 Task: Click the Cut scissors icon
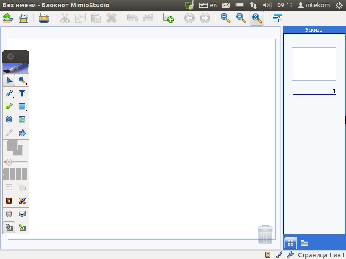[x=64, y=18]
